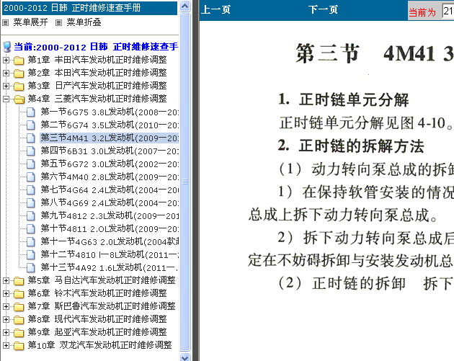Click page icon of 第八节4G69 2.4L
The width and height of the screenshot is (454, 361).
[x=31, y=203]
